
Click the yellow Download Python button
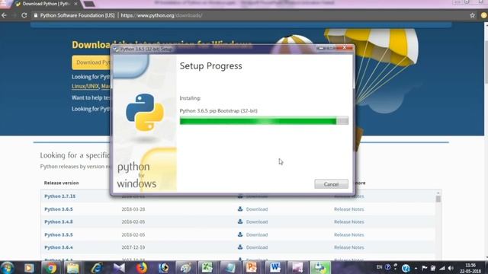[91, 62]
